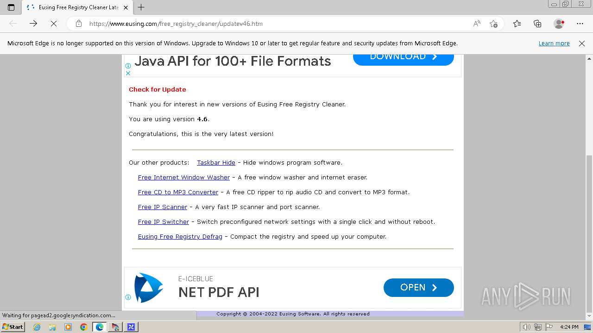Click the top ad info icon
Viewport: 593px width, 333px height.
(128, 66)
